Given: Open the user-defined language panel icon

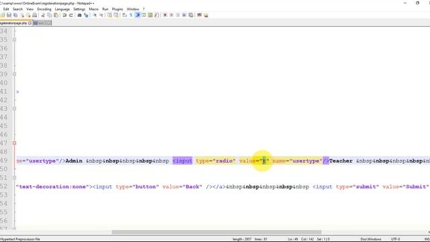Looking at the screenshot, I should coord(144,15).
